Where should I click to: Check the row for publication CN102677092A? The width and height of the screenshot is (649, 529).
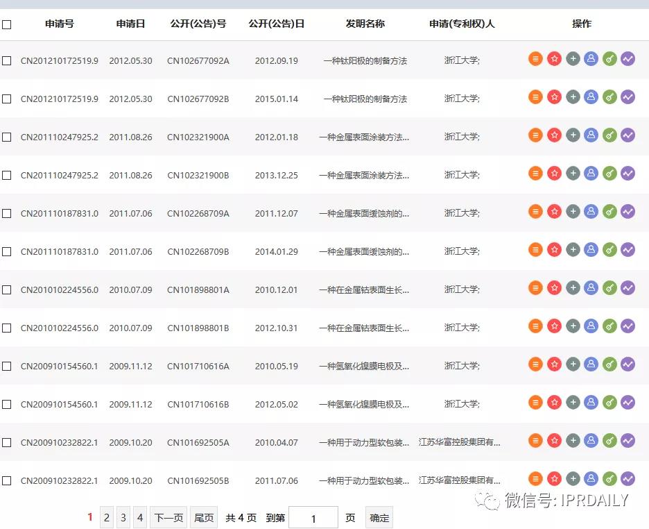(7, 61)
